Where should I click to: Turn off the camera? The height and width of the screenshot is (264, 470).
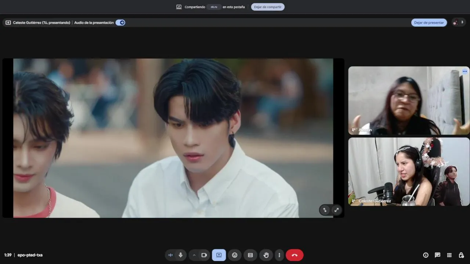[204, 255]
